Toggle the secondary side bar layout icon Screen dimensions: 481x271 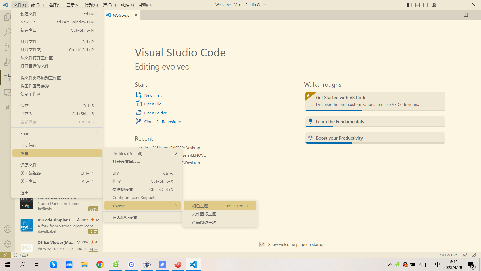click(x=426, y=5)
